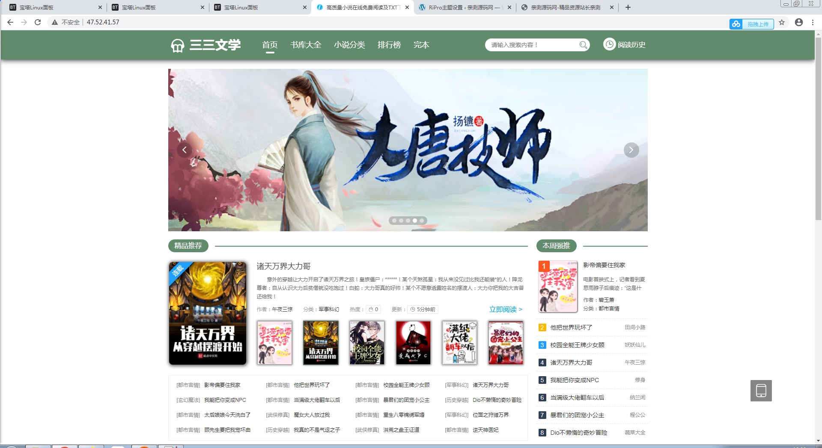
Task: Open 诸天万界大力哥 title link
Action: click(x=283, y=266)
